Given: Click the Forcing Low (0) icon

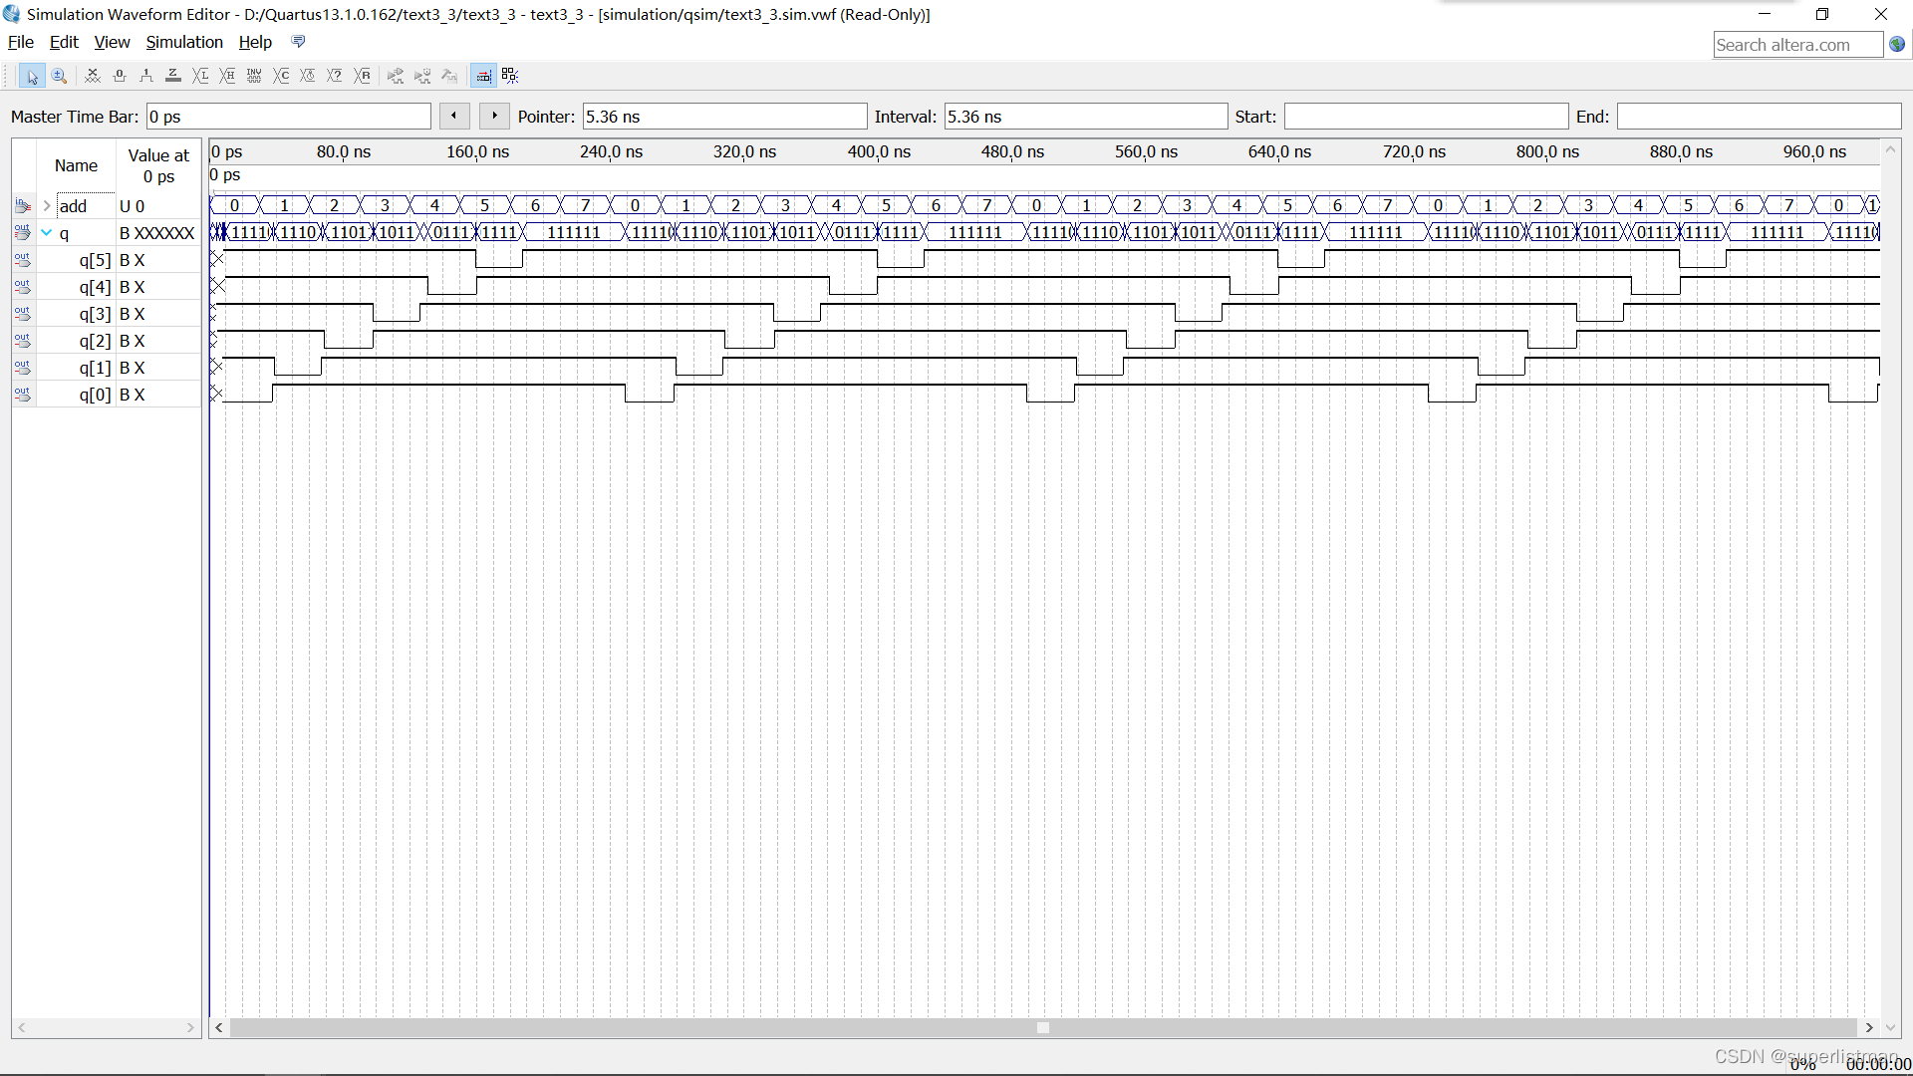Looking at the screenshot, I should (120, 76).
